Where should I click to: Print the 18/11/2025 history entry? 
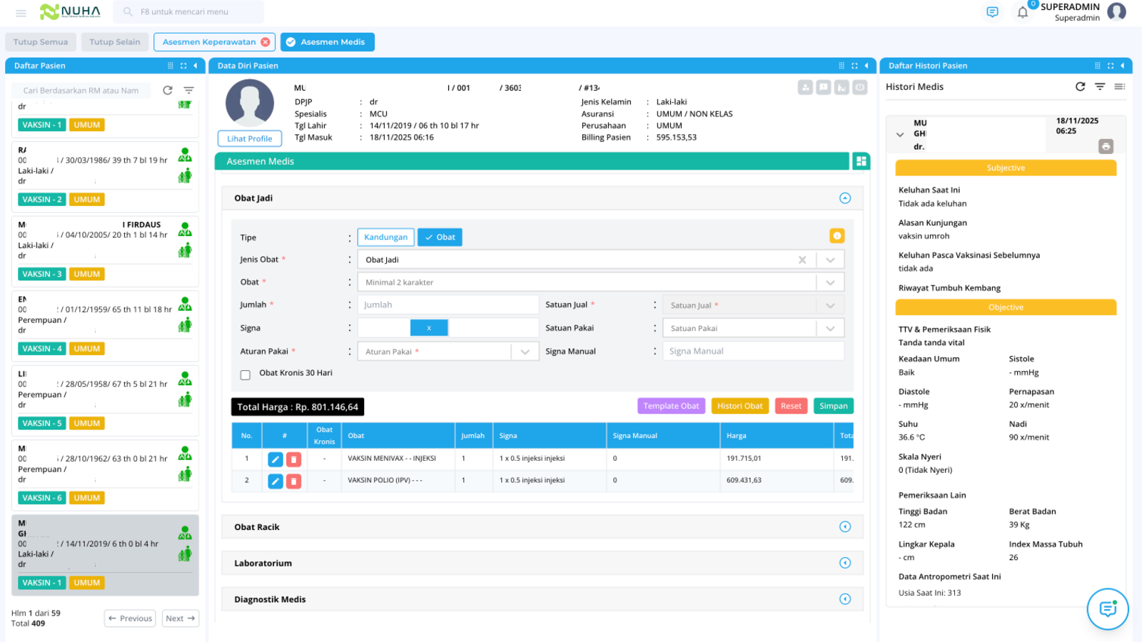pos(1106,146)
